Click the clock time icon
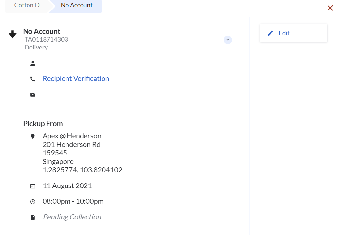Viewport: 337px width, 235px height. tap(33, 202)
